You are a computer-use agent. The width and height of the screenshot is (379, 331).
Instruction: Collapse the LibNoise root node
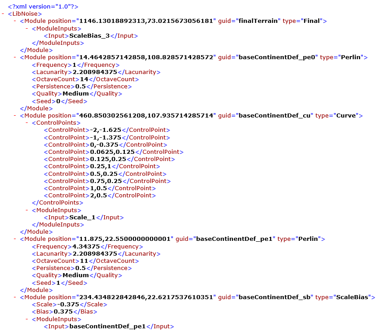coord(3,14)
